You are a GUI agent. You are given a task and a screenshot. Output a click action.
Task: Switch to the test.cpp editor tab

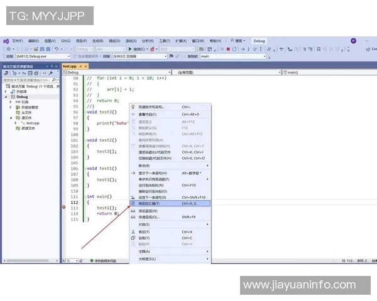(x=69, y=66)
